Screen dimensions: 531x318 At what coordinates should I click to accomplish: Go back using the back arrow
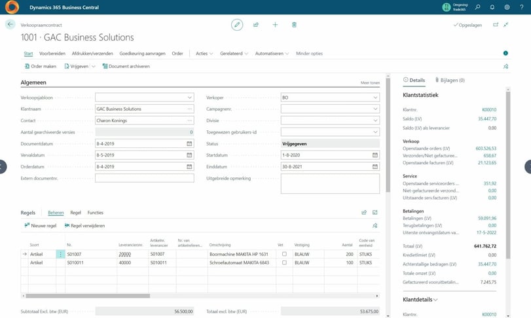click(x=10, y=24)
